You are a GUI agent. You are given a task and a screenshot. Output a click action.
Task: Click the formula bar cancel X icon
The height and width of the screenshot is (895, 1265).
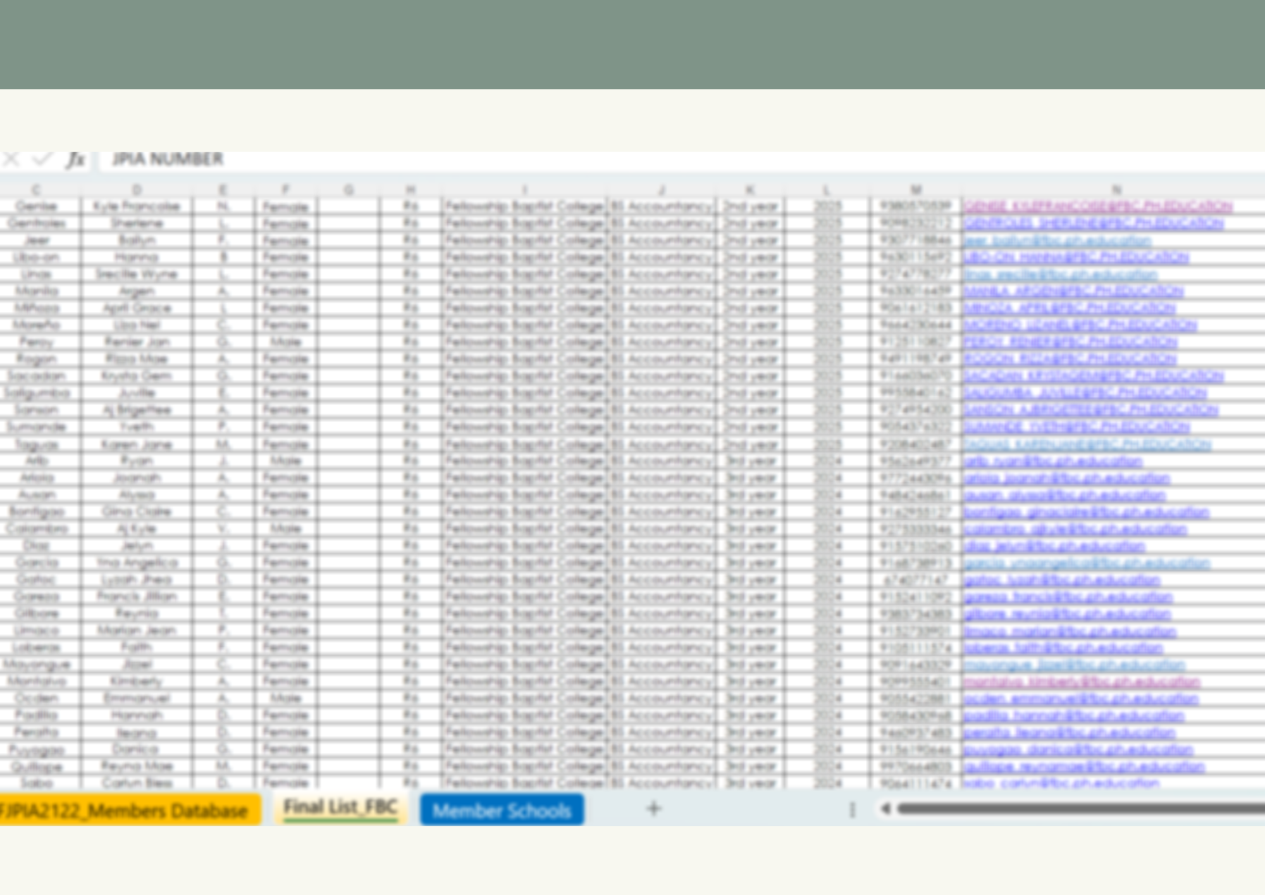(11, 160)
